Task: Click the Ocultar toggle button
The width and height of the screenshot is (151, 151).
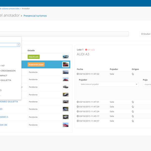Action: (x=145, y=34)
